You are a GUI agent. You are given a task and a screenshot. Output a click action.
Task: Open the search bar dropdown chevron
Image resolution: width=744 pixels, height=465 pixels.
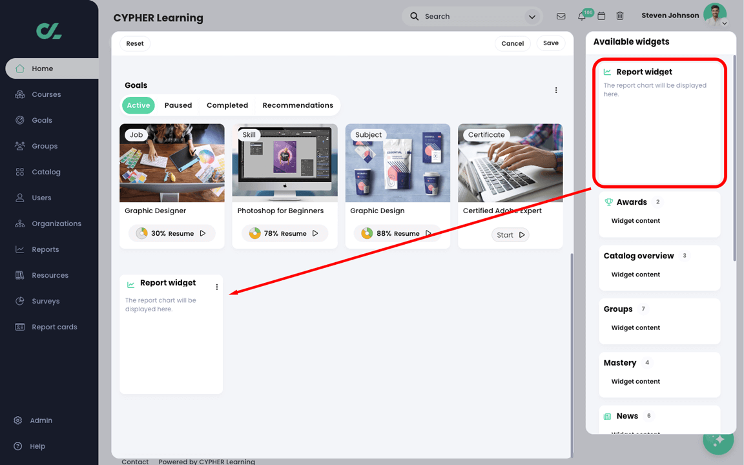(532, 16)
